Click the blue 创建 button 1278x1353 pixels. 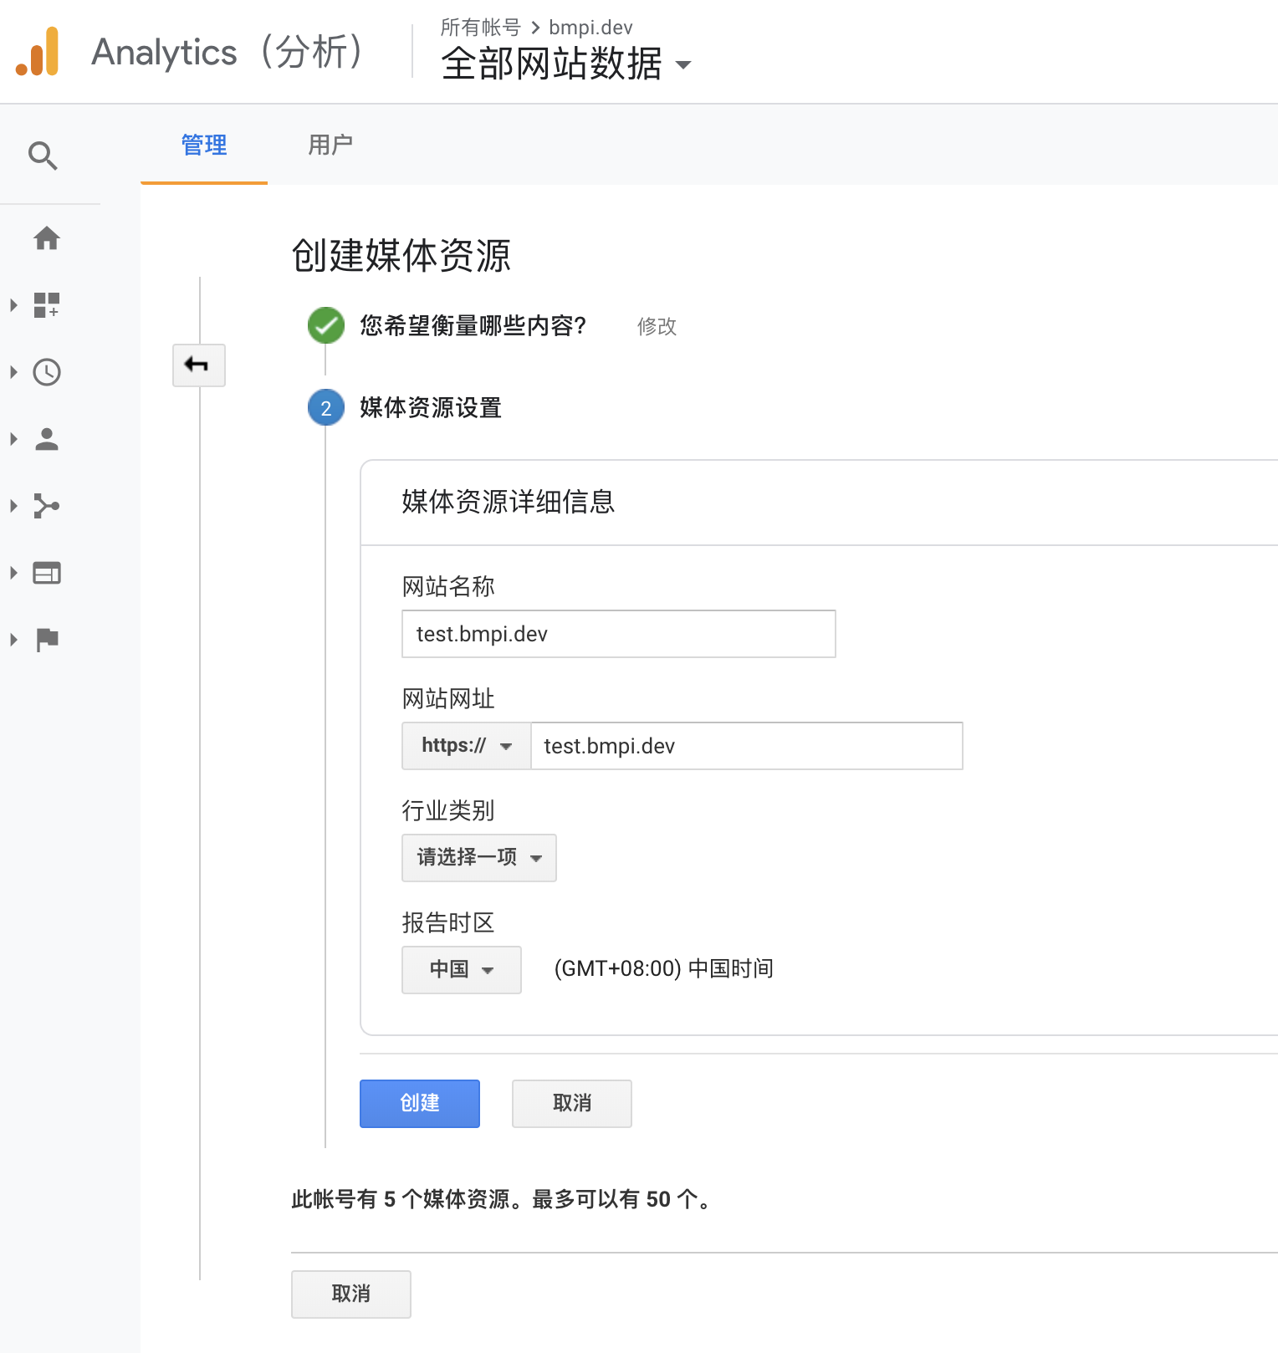click(x=419, y=1104)
